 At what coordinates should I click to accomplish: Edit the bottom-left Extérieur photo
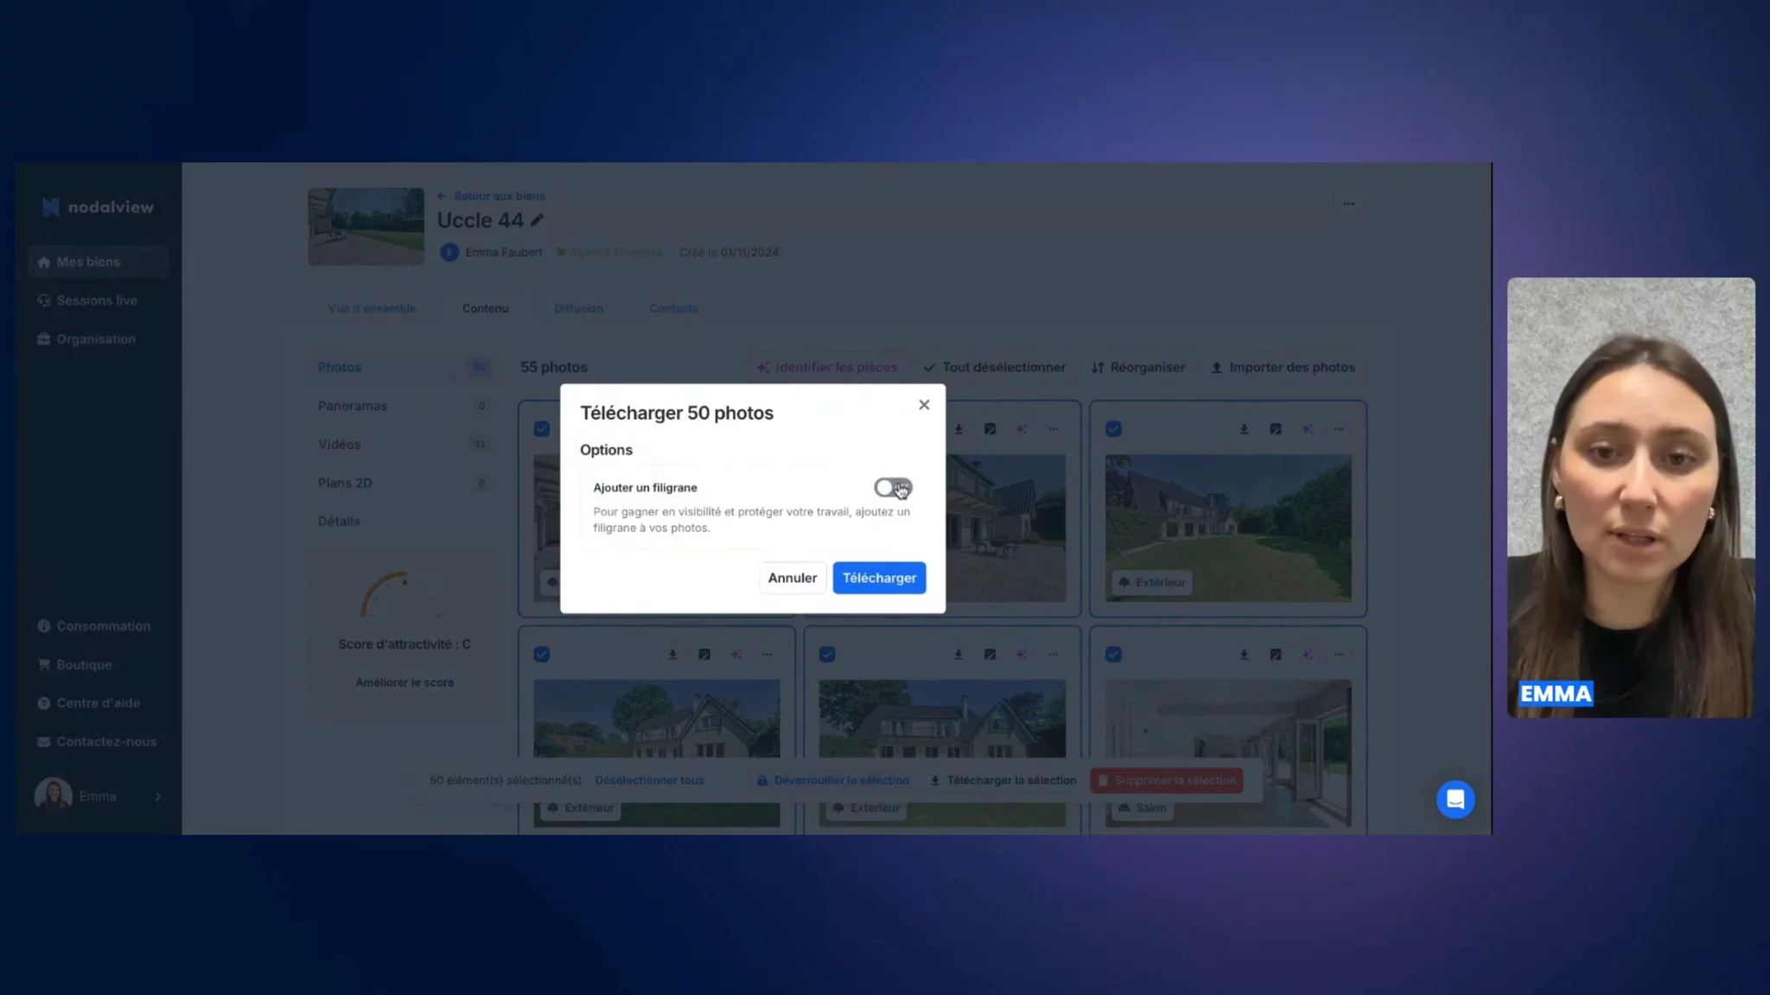pos(704,655)
